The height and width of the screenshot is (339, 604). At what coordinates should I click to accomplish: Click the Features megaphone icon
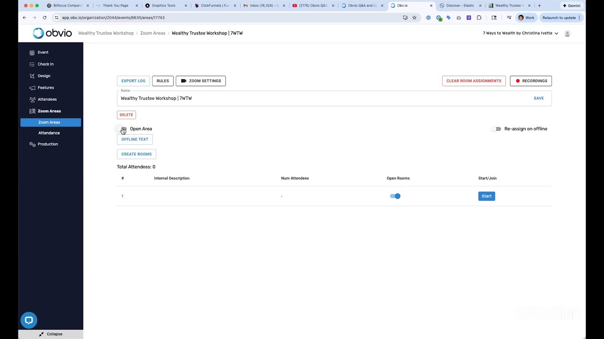pos(32,88)
